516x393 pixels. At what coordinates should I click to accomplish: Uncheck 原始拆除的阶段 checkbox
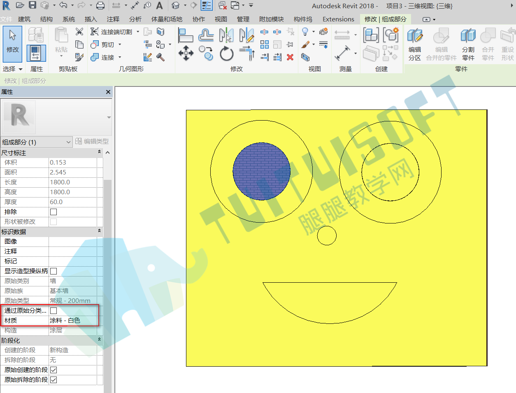coord(53,380)
